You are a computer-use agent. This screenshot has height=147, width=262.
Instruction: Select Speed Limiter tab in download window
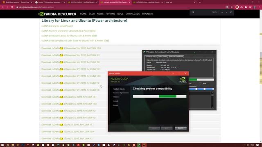pos(163,57)
